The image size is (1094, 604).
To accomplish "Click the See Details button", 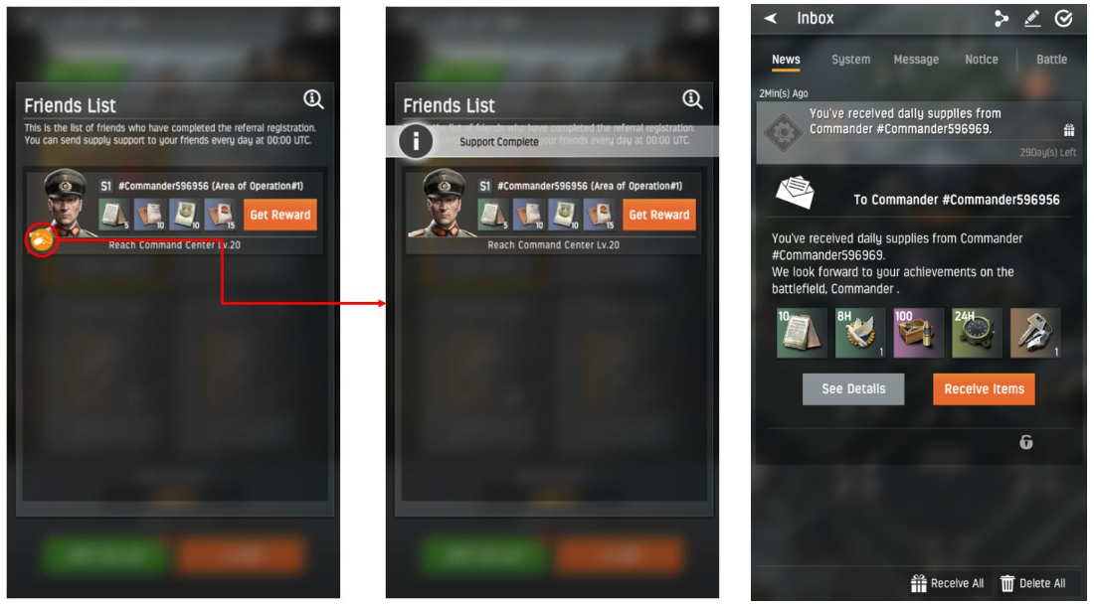I will pos(853,388).
